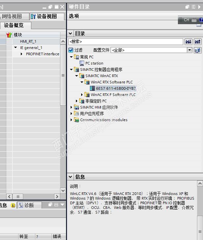The height and width of the screenshot is (240, 203).
Task: Click the horizontal scrollbar thumb in overview
Action: tap(18, 197)
